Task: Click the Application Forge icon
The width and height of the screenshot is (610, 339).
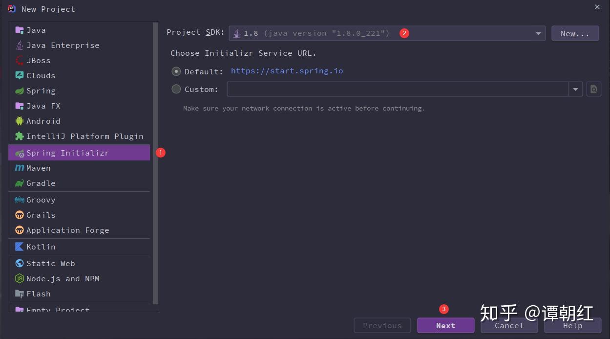Action: tap(20, 230)
